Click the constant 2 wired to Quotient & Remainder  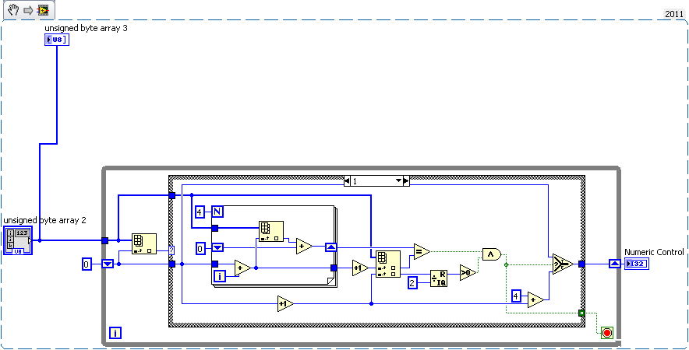[412, 282]
